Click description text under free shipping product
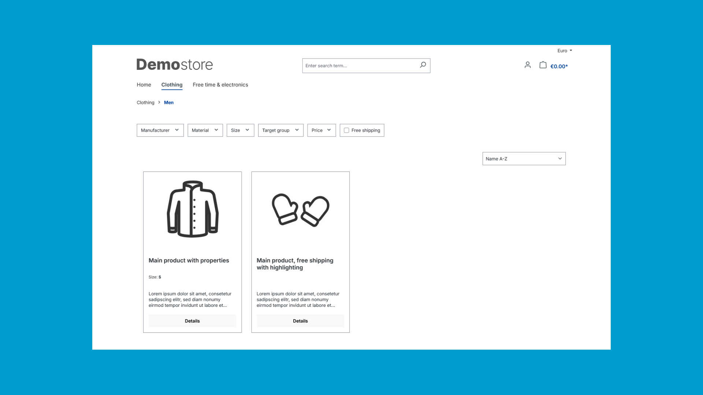The width and height of the screenshot is (703, 395). point(298,300)
